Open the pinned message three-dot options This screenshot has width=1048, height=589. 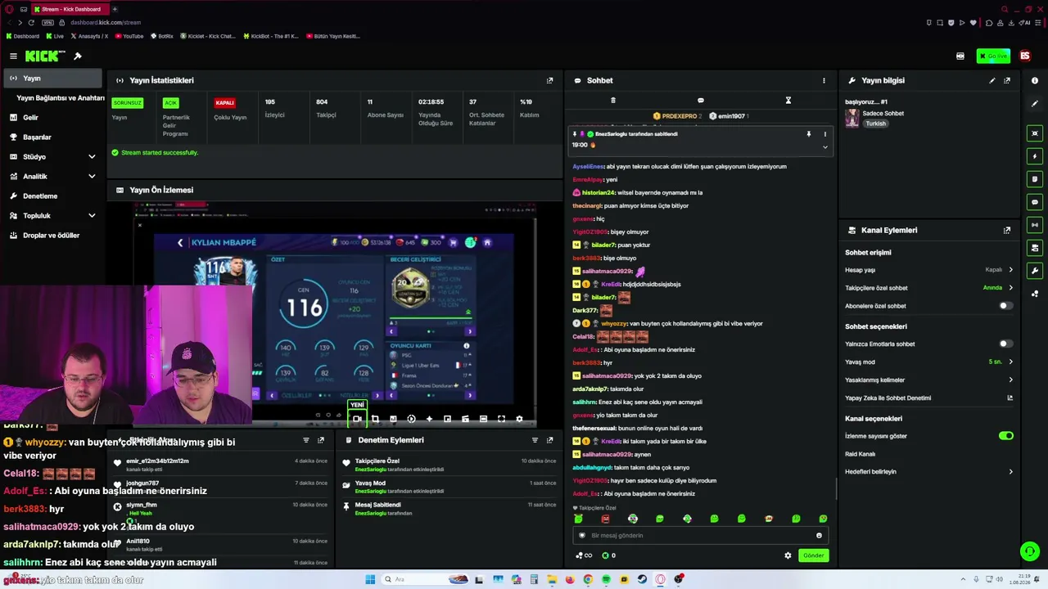(x=824, y=134)
